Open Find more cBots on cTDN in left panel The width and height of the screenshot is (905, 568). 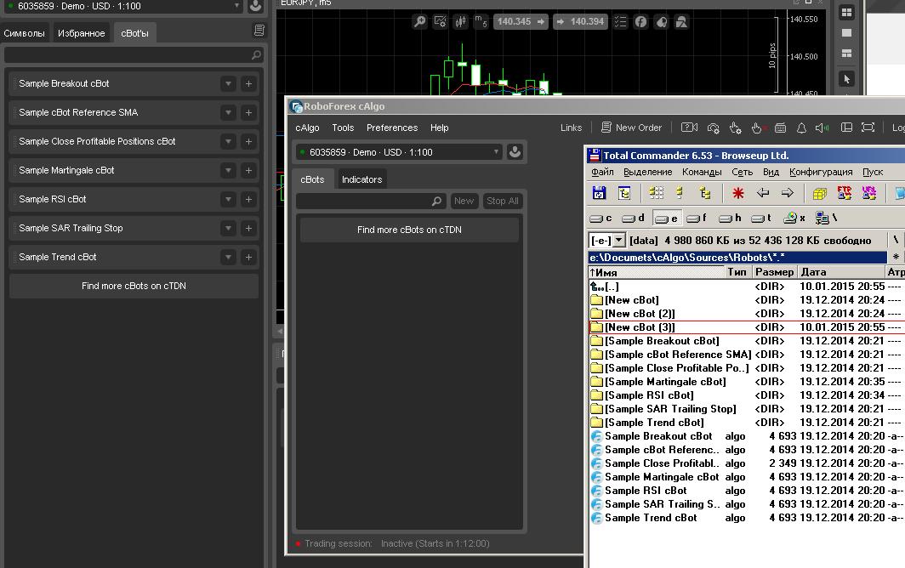pos(134,286)
